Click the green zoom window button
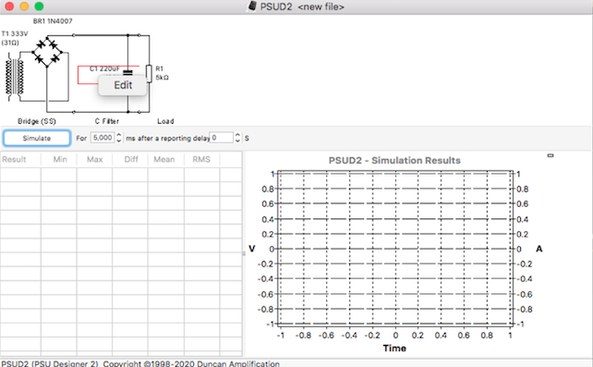 click(39, 6)
